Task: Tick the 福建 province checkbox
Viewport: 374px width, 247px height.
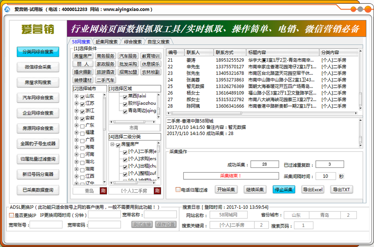Action: pos(82,133)
